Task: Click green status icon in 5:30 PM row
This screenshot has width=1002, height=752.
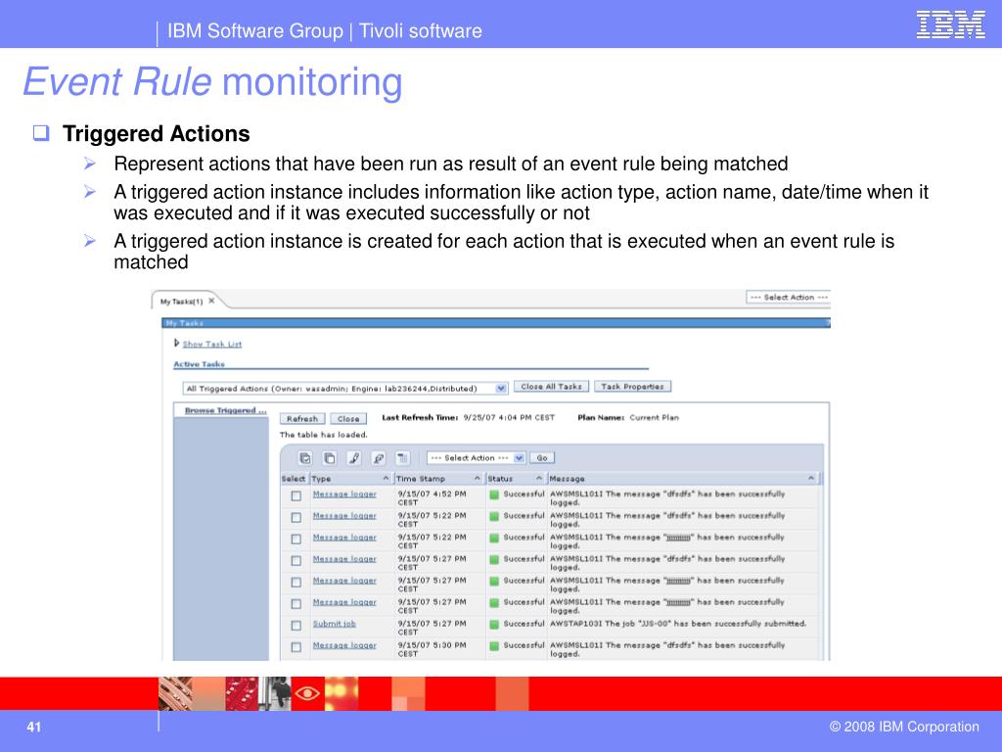Action: [494, 646]
